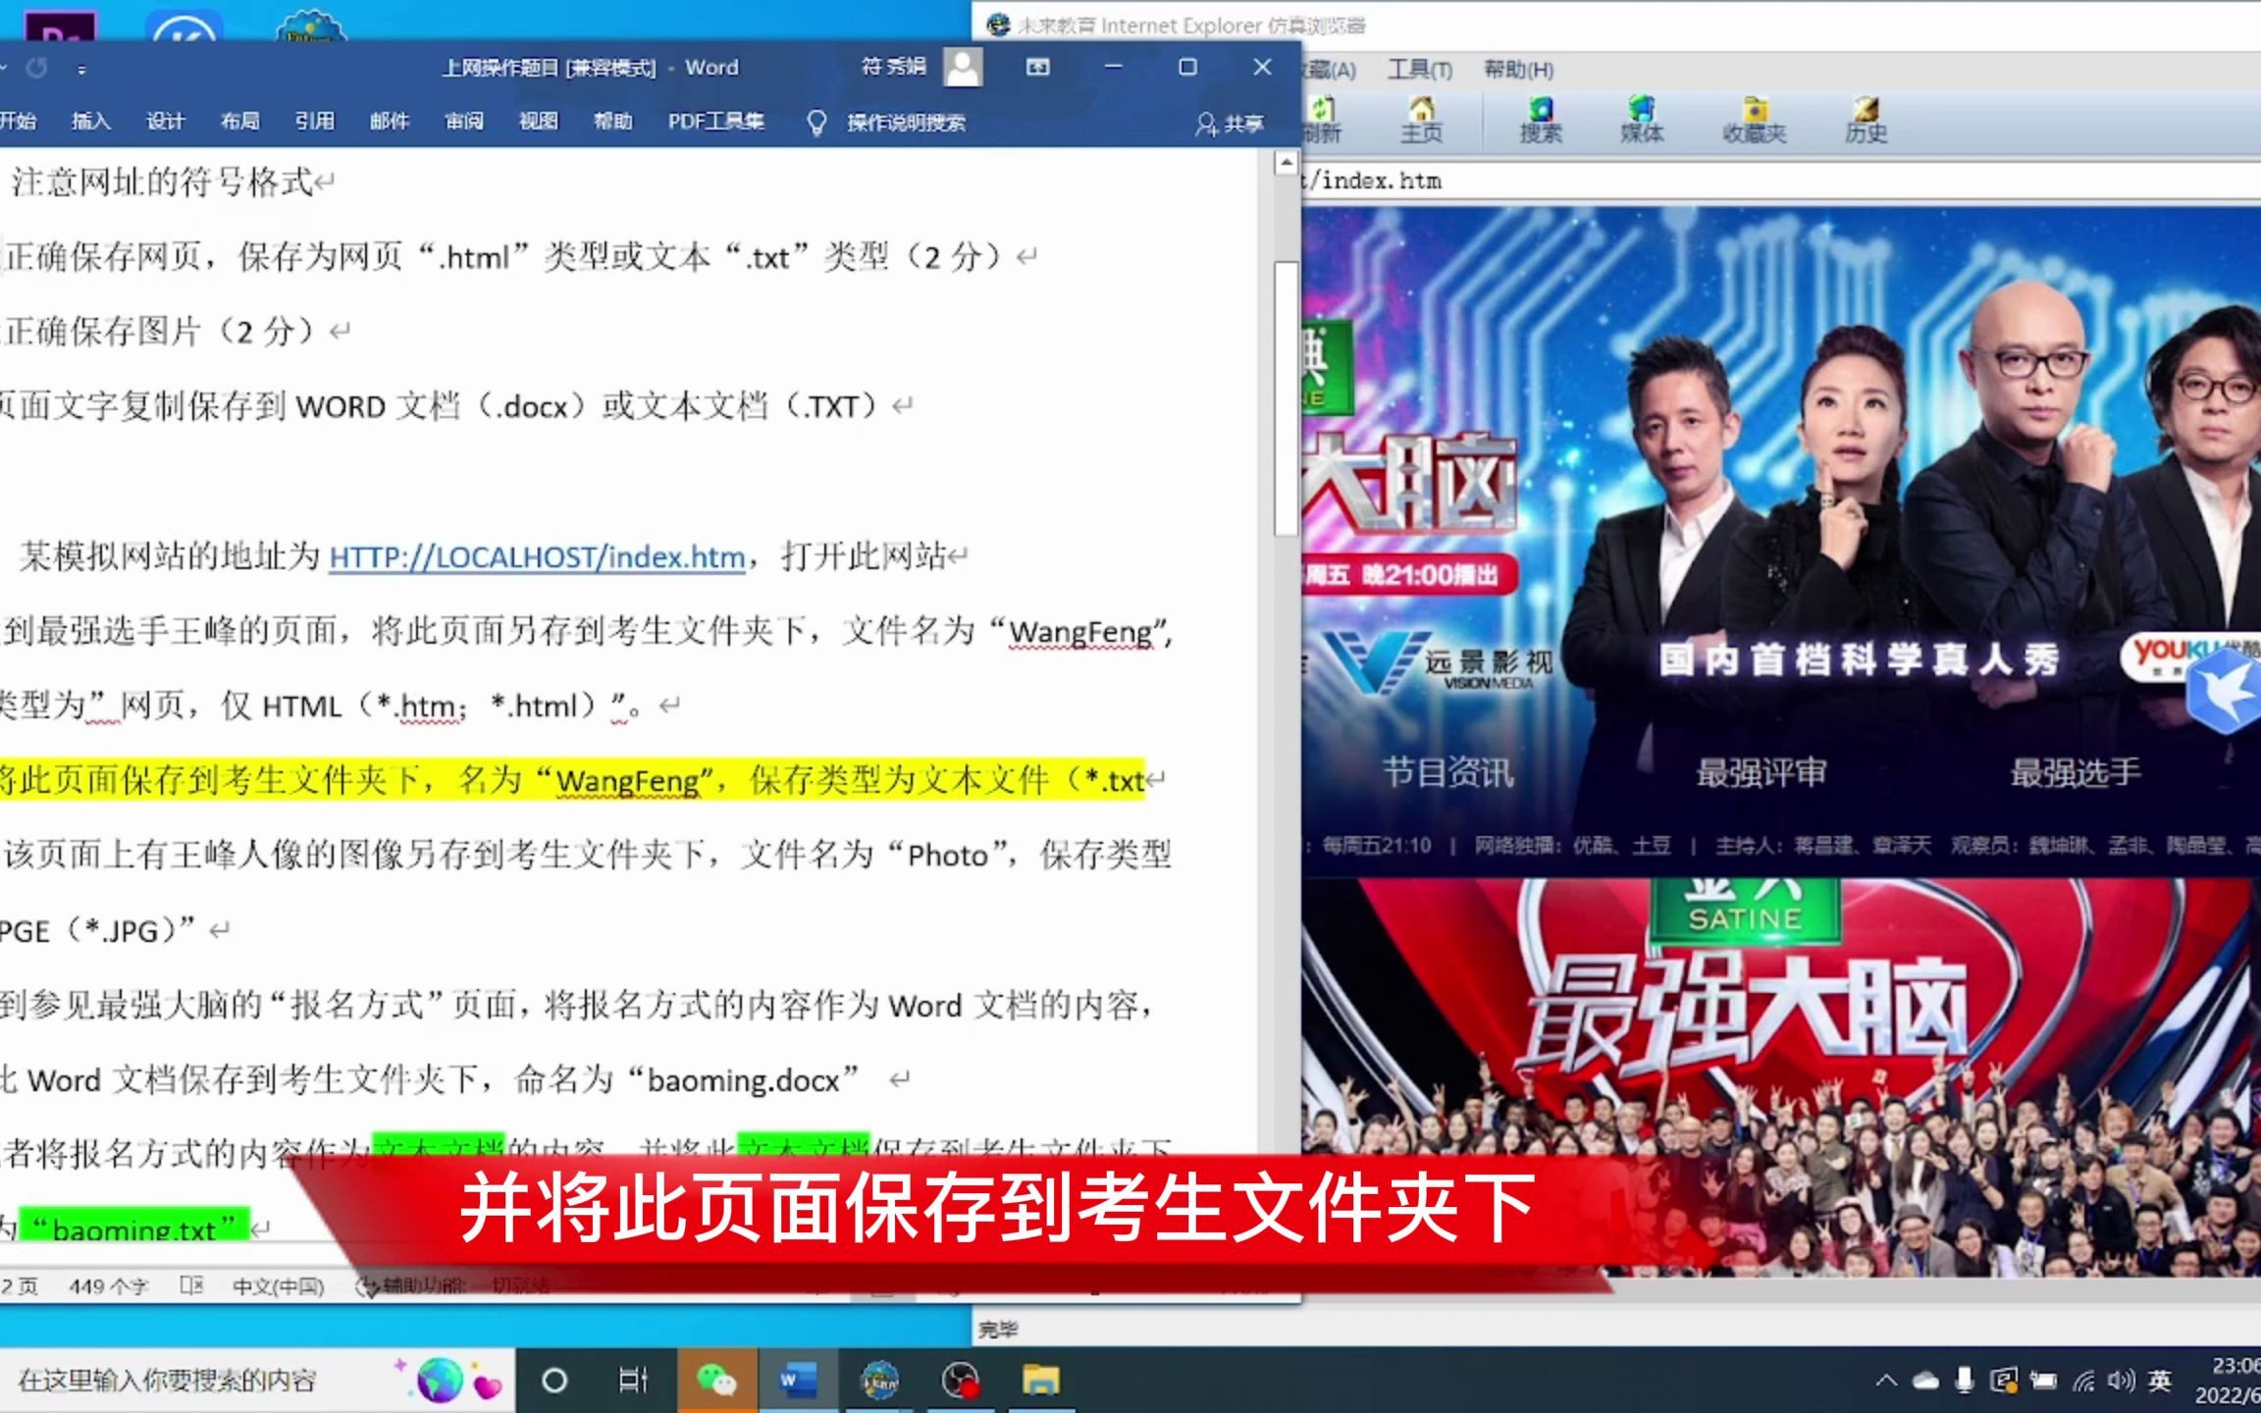
Task: Switch to the 布局 ribbon tab
Action: point(239,121)
